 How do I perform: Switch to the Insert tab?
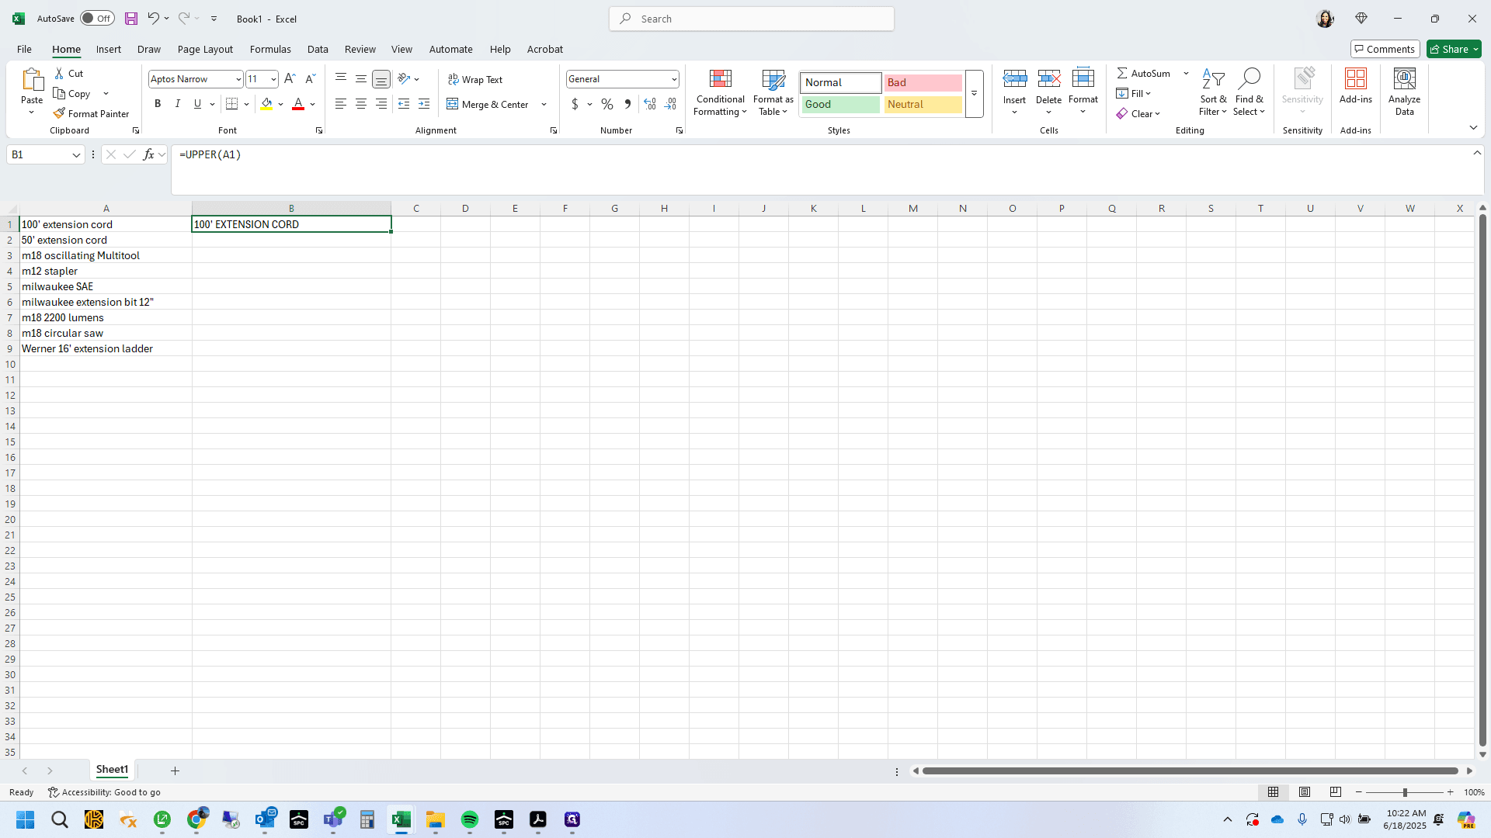tap(109, 49)
